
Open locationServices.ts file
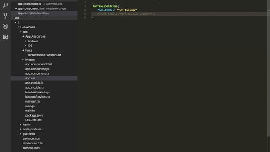(38, 97)
